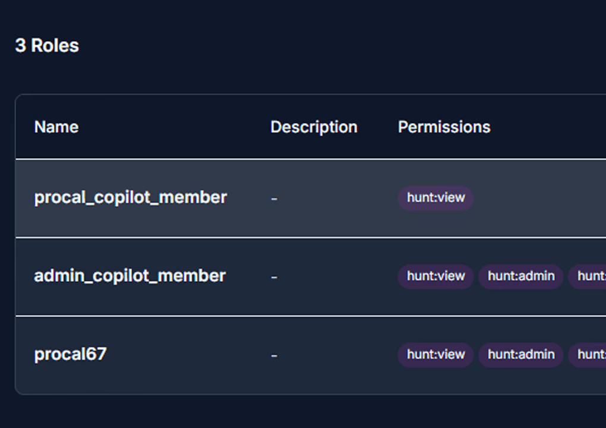Open the procal67 role row
This screenshot has height=428, width=606.
311,355
